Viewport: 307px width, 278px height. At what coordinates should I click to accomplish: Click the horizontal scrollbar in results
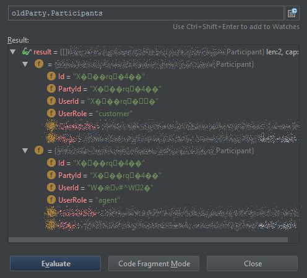148,240
